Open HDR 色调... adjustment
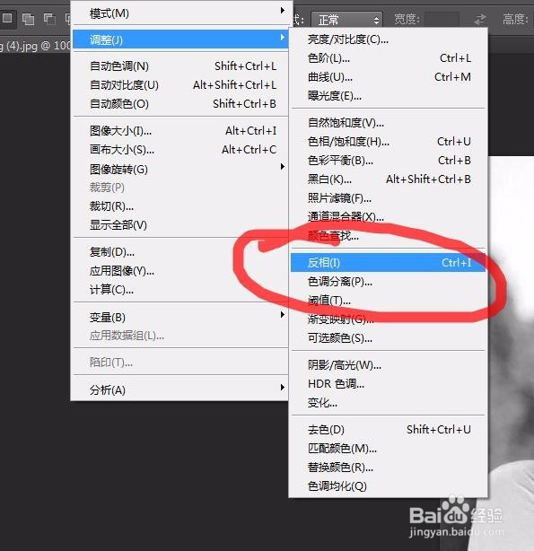The width and height of the screenshot is (534, 551). point(388,384)
